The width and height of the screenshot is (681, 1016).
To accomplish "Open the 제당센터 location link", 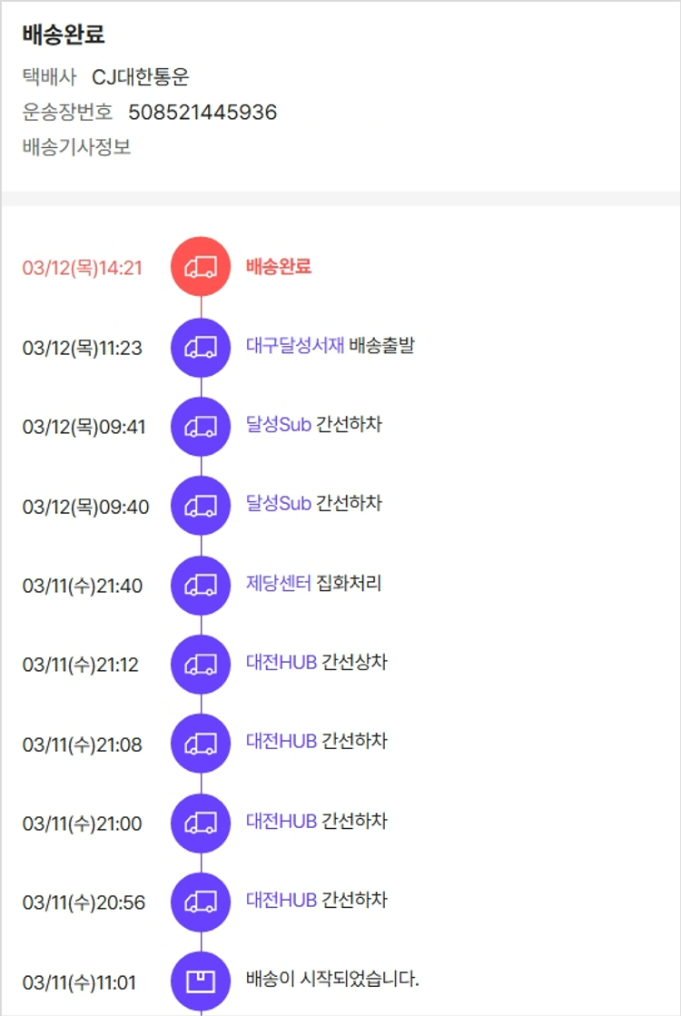I will click(x=278, y=583).
